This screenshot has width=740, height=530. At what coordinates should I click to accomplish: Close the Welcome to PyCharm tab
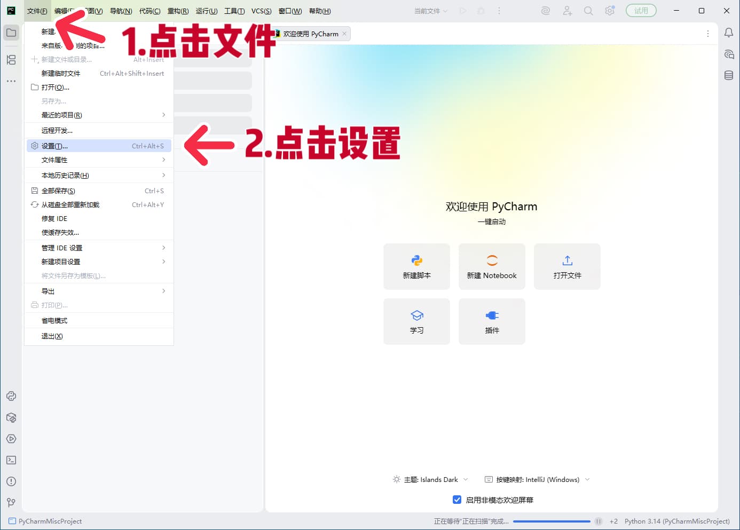click(344, 34)
